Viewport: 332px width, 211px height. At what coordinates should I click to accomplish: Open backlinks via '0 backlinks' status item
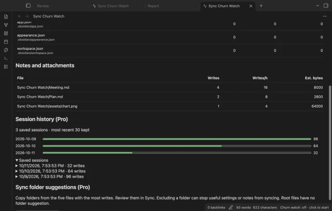[216, 207]
